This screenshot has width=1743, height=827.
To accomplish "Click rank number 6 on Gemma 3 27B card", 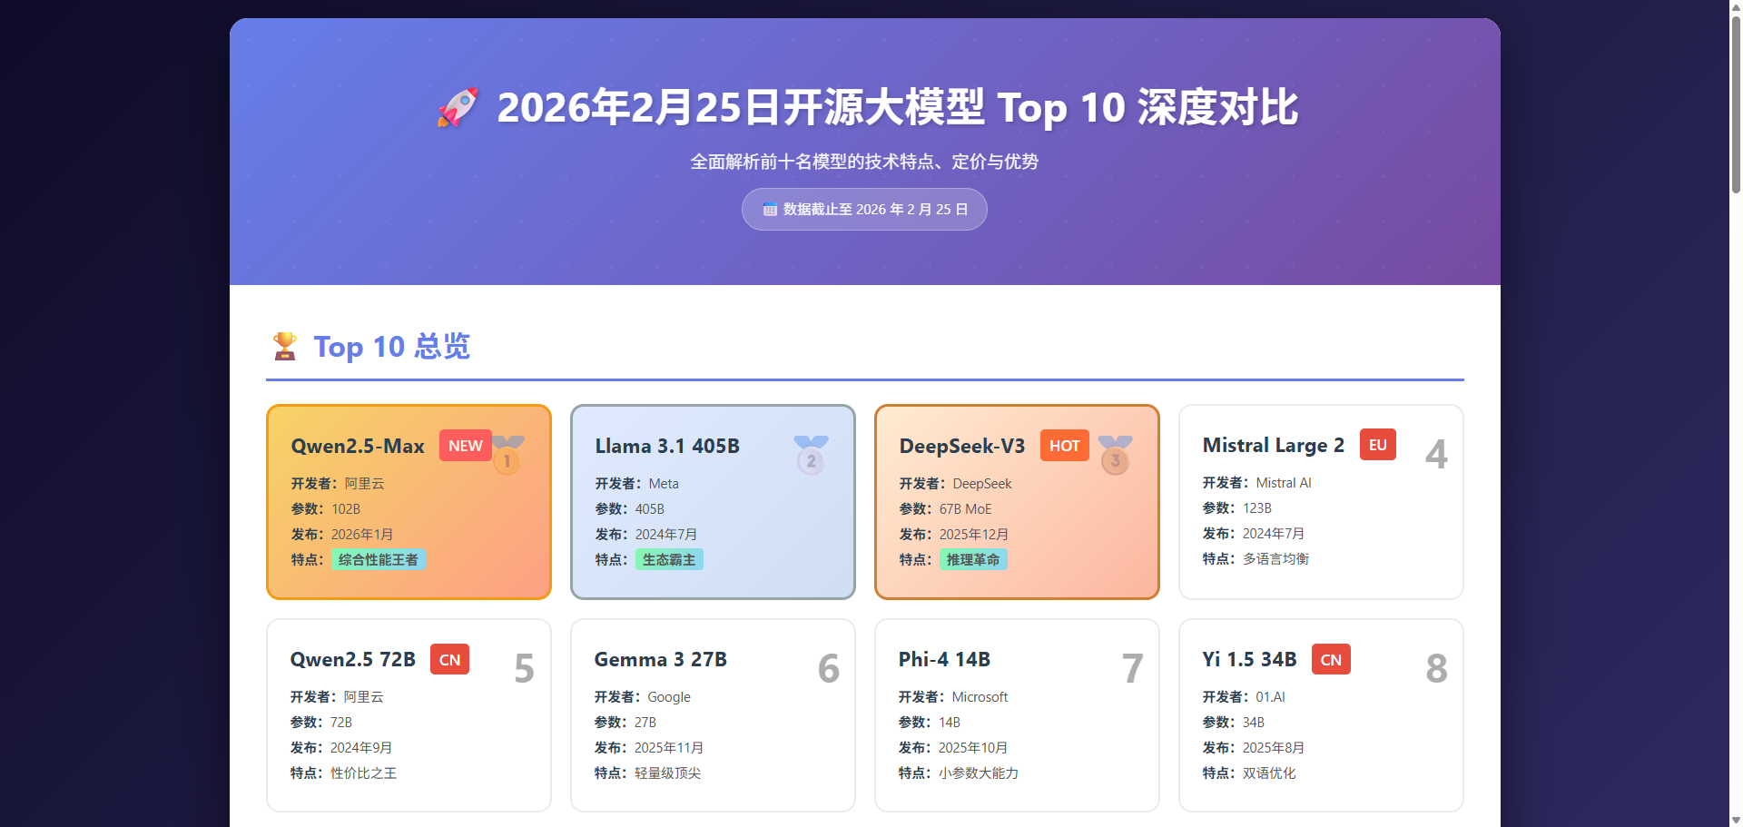I will [x=829, y=668].
